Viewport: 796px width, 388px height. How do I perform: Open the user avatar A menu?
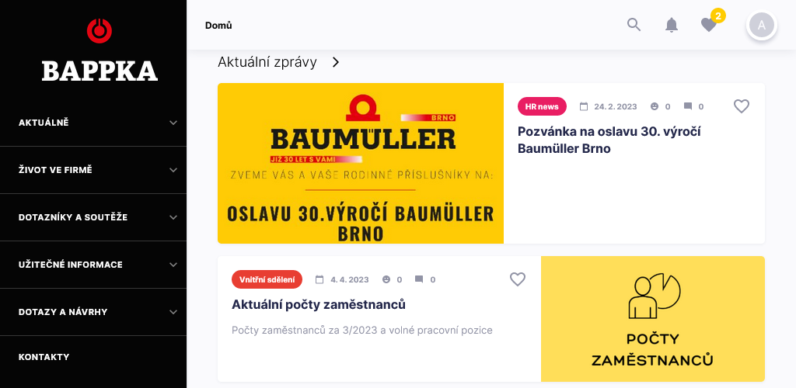point(762,25)
